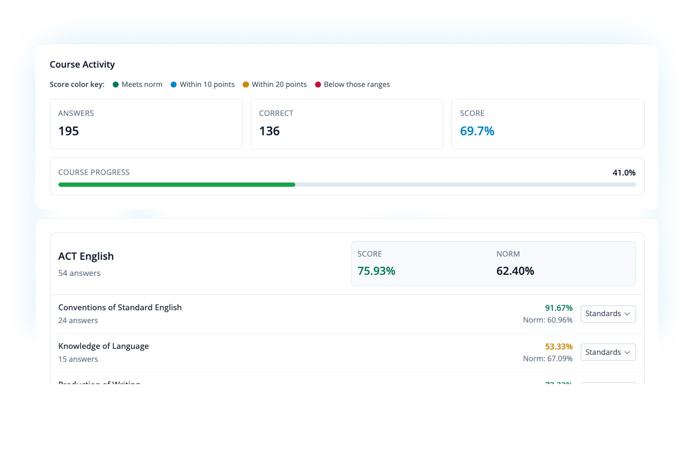The image size is (694, 460).
Task: Select Conventions of Standard English row title
Action: pos(120,308)
